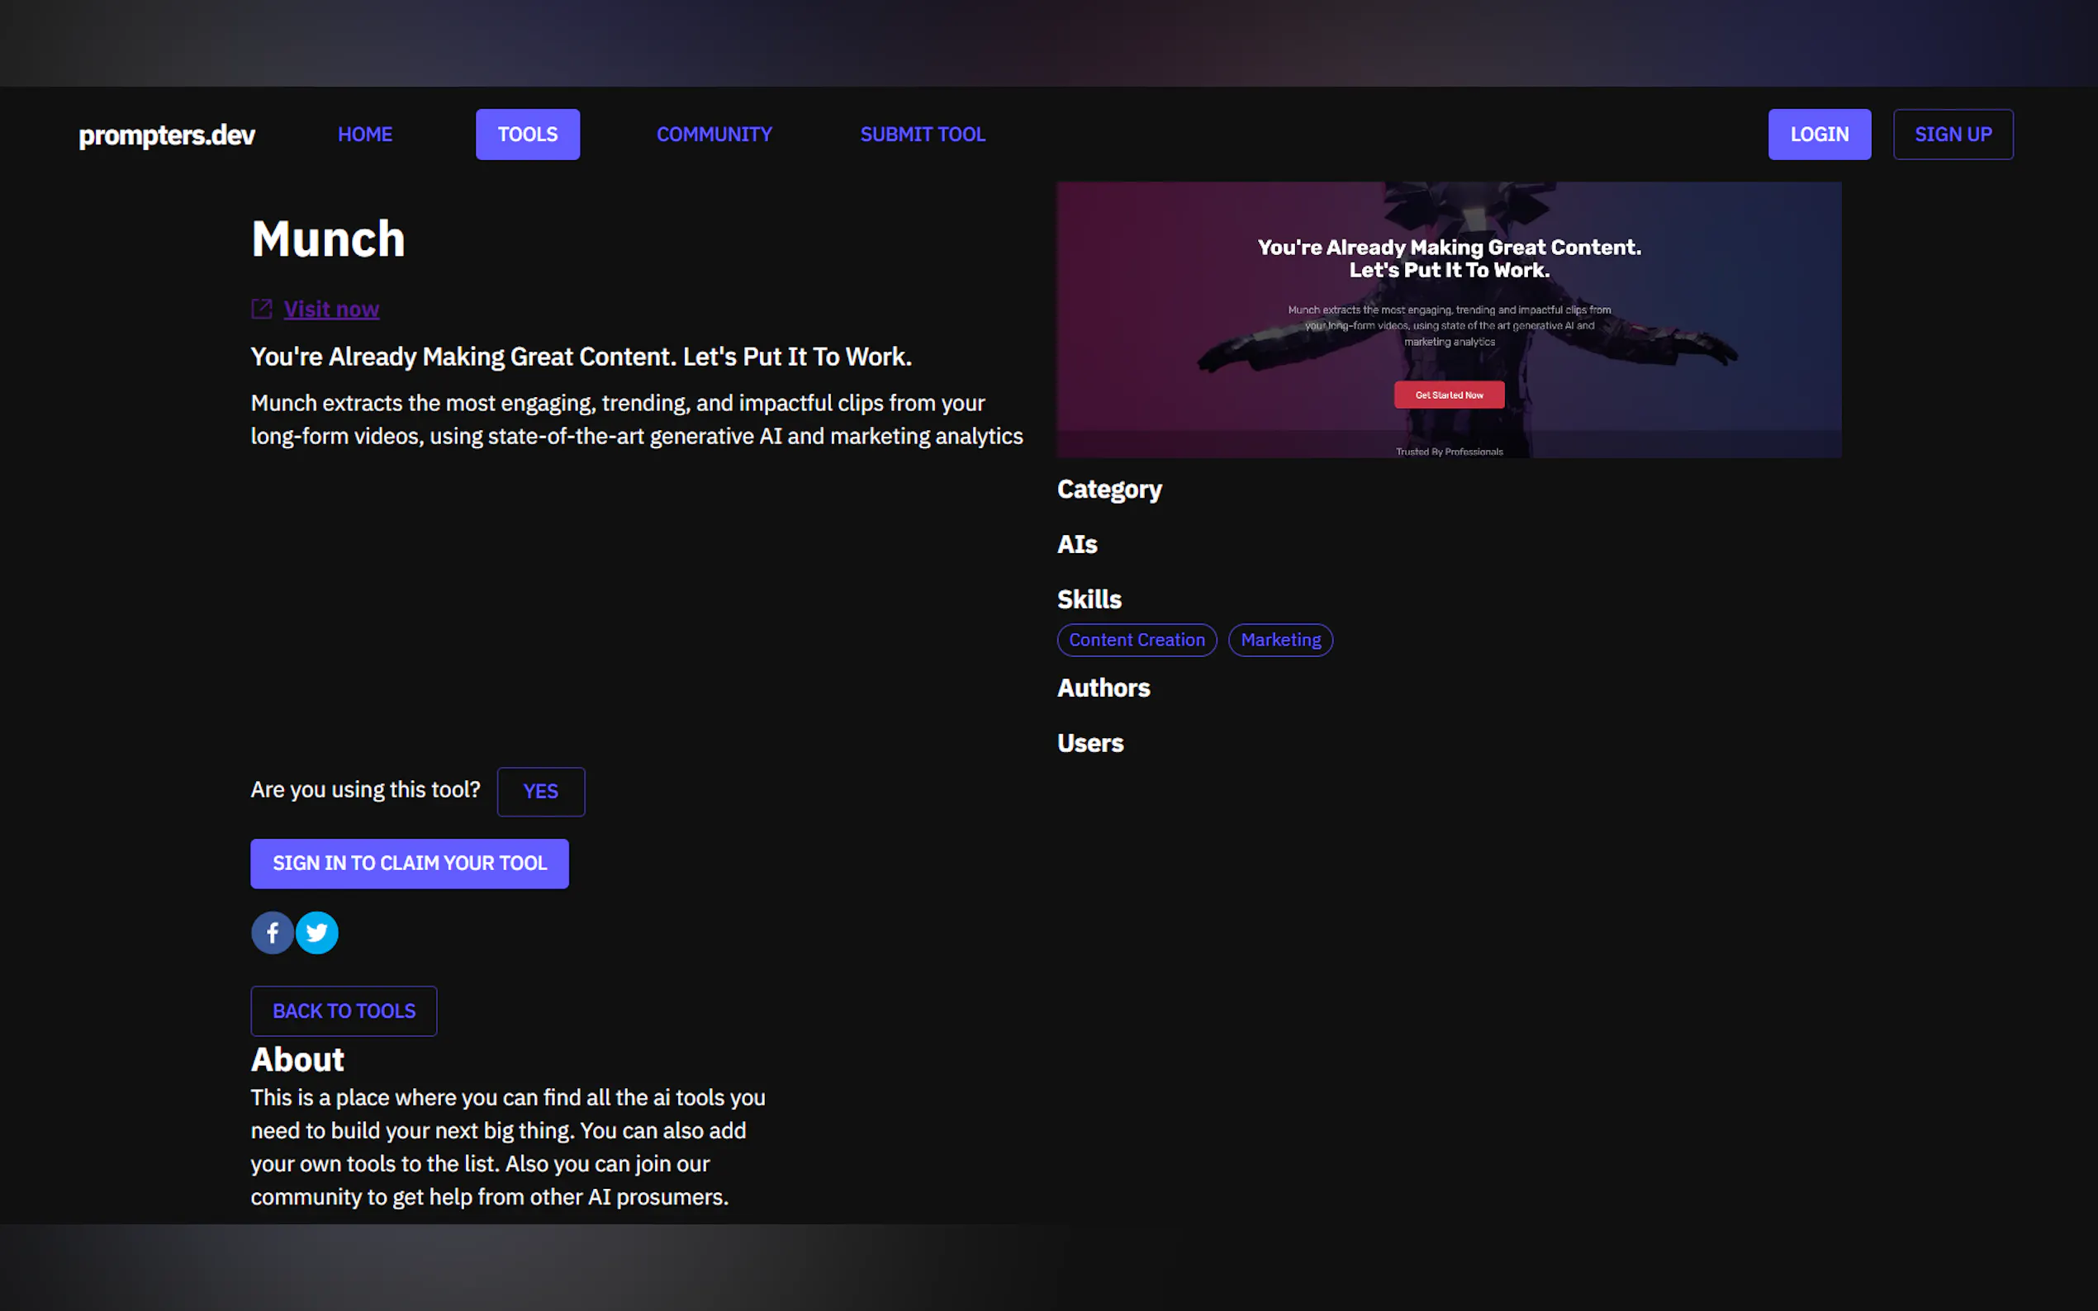Click the Sign Up button
Image resolution: width=2098 pixels, height=1311 pixels.
(x=1953, y=135)
